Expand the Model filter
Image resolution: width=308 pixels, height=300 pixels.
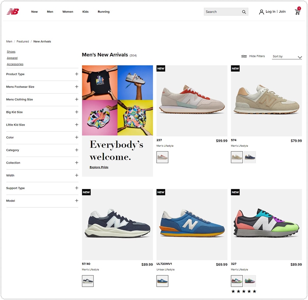tap(42, 201)
